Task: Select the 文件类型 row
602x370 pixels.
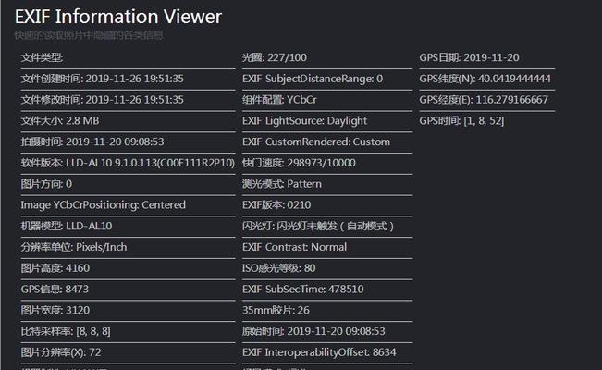Action: tap(42, 57)
